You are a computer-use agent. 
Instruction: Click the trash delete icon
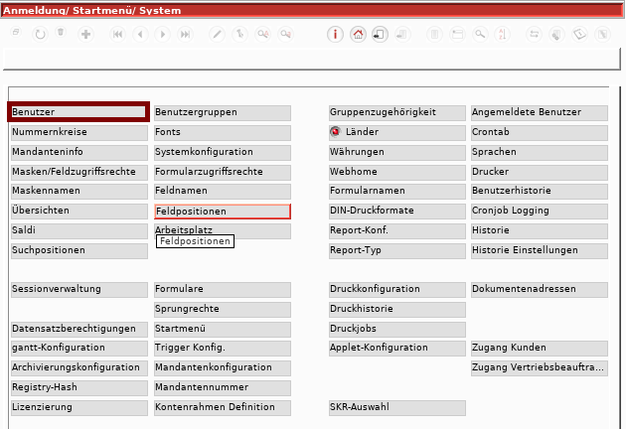pyautogui.click(x=61, y=32)
